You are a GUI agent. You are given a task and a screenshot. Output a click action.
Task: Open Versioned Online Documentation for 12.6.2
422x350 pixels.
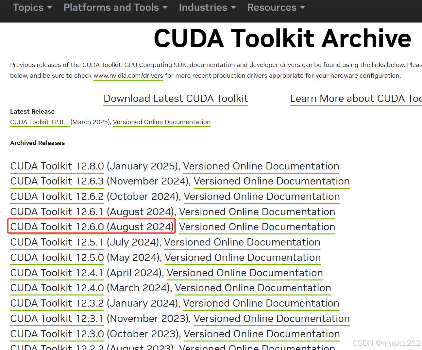point(262,197)
